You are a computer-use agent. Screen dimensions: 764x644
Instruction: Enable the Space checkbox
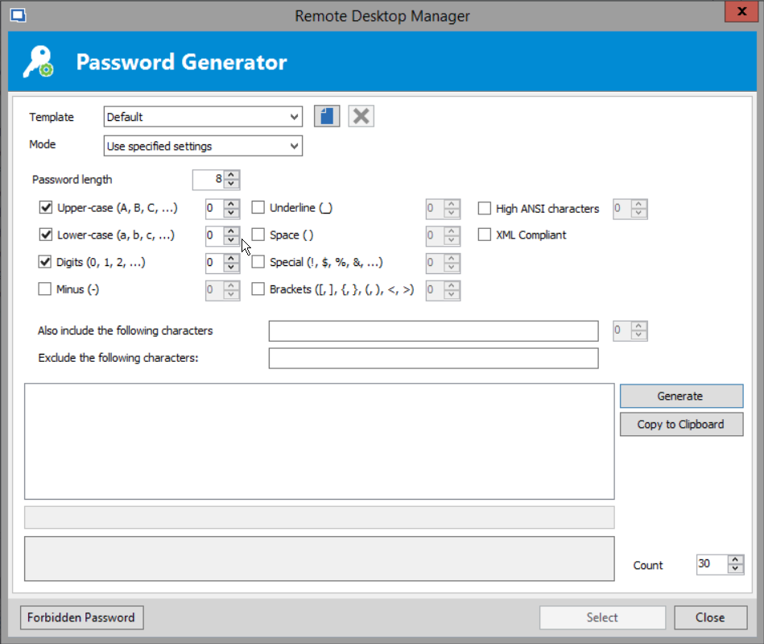coord(258,235)
